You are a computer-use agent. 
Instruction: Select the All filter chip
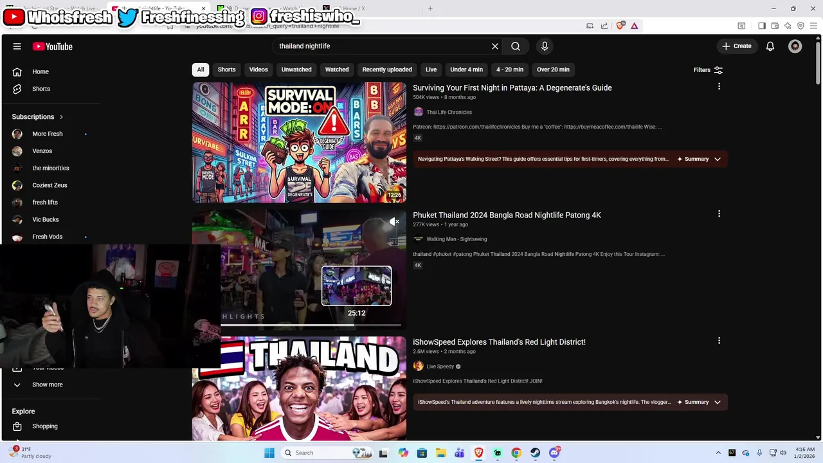(x=201, y=69)
